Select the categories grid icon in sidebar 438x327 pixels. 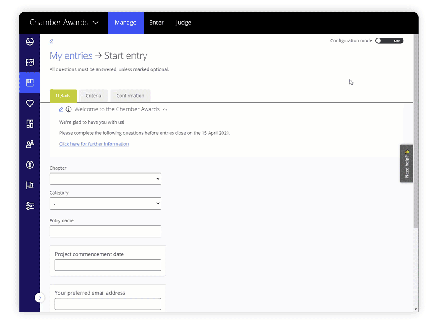(29, 124)
